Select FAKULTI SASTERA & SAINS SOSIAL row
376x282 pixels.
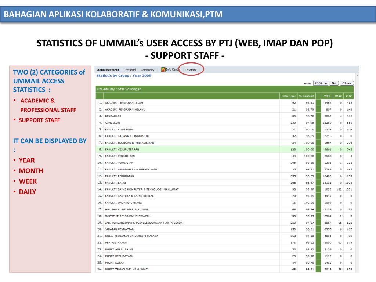pyautogui.click(x=224, y=196)
